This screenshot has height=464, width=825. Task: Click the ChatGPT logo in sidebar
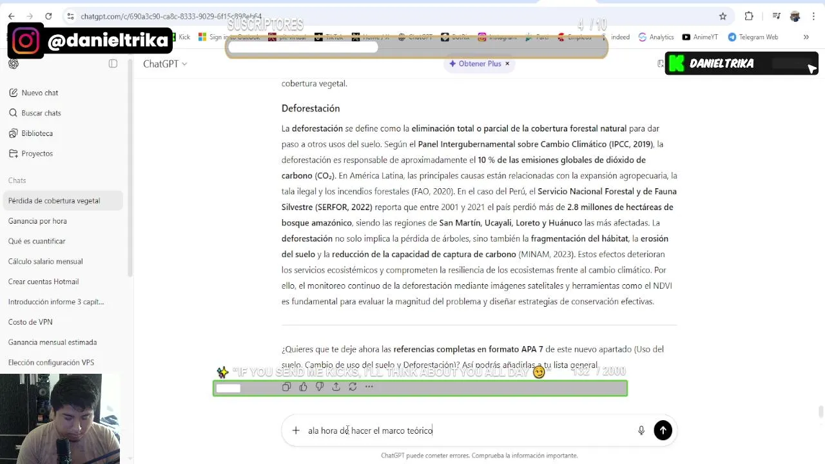(x=14, y=64)
